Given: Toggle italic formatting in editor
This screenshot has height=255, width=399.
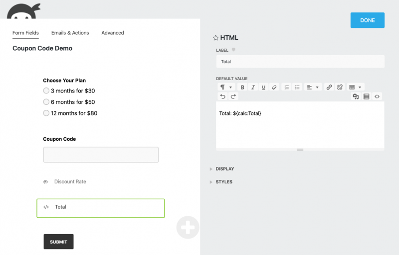Looking at the screenshot, I should tap(253, 87).
